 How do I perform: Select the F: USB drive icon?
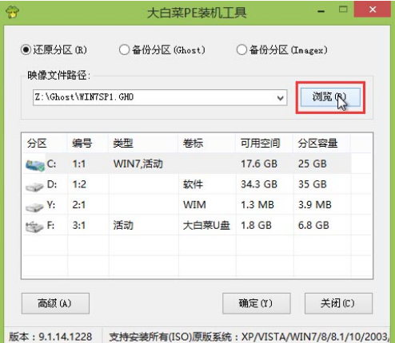tap(34, 227)
